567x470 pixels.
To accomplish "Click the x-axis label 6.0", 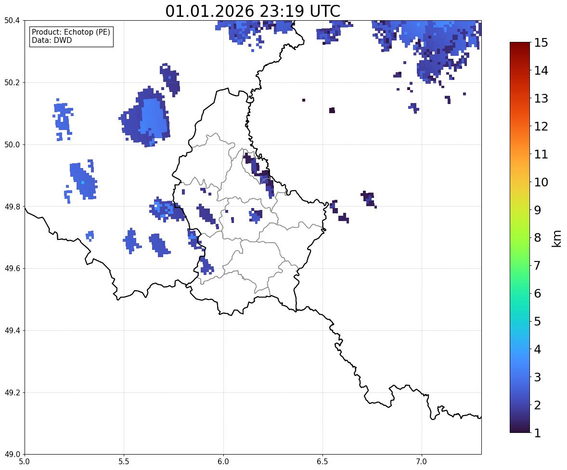I will click(223, 462).
